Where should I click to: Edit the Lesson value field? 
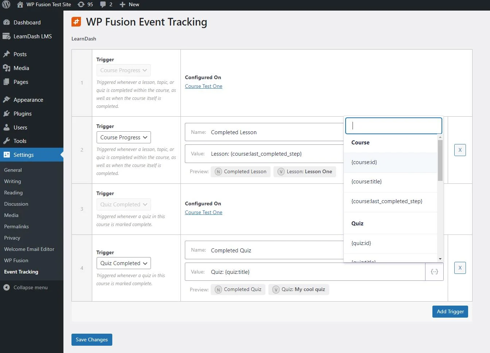[264, 154]
